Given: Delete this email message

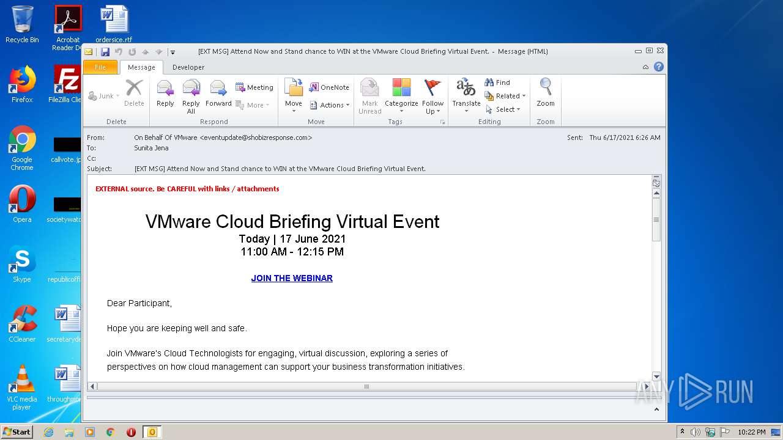Looking at the screenshot, I should point(134,95).
